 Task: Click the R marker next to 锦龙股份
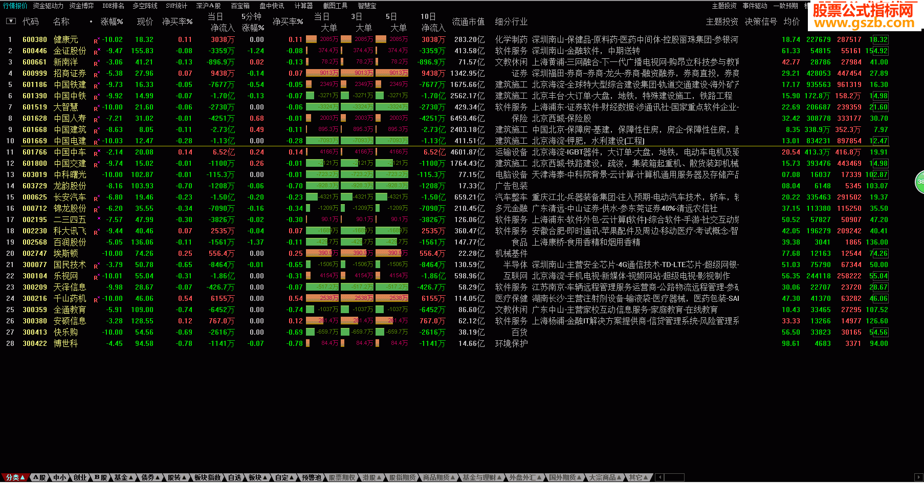pyautogui.click(x=96, y=209)
